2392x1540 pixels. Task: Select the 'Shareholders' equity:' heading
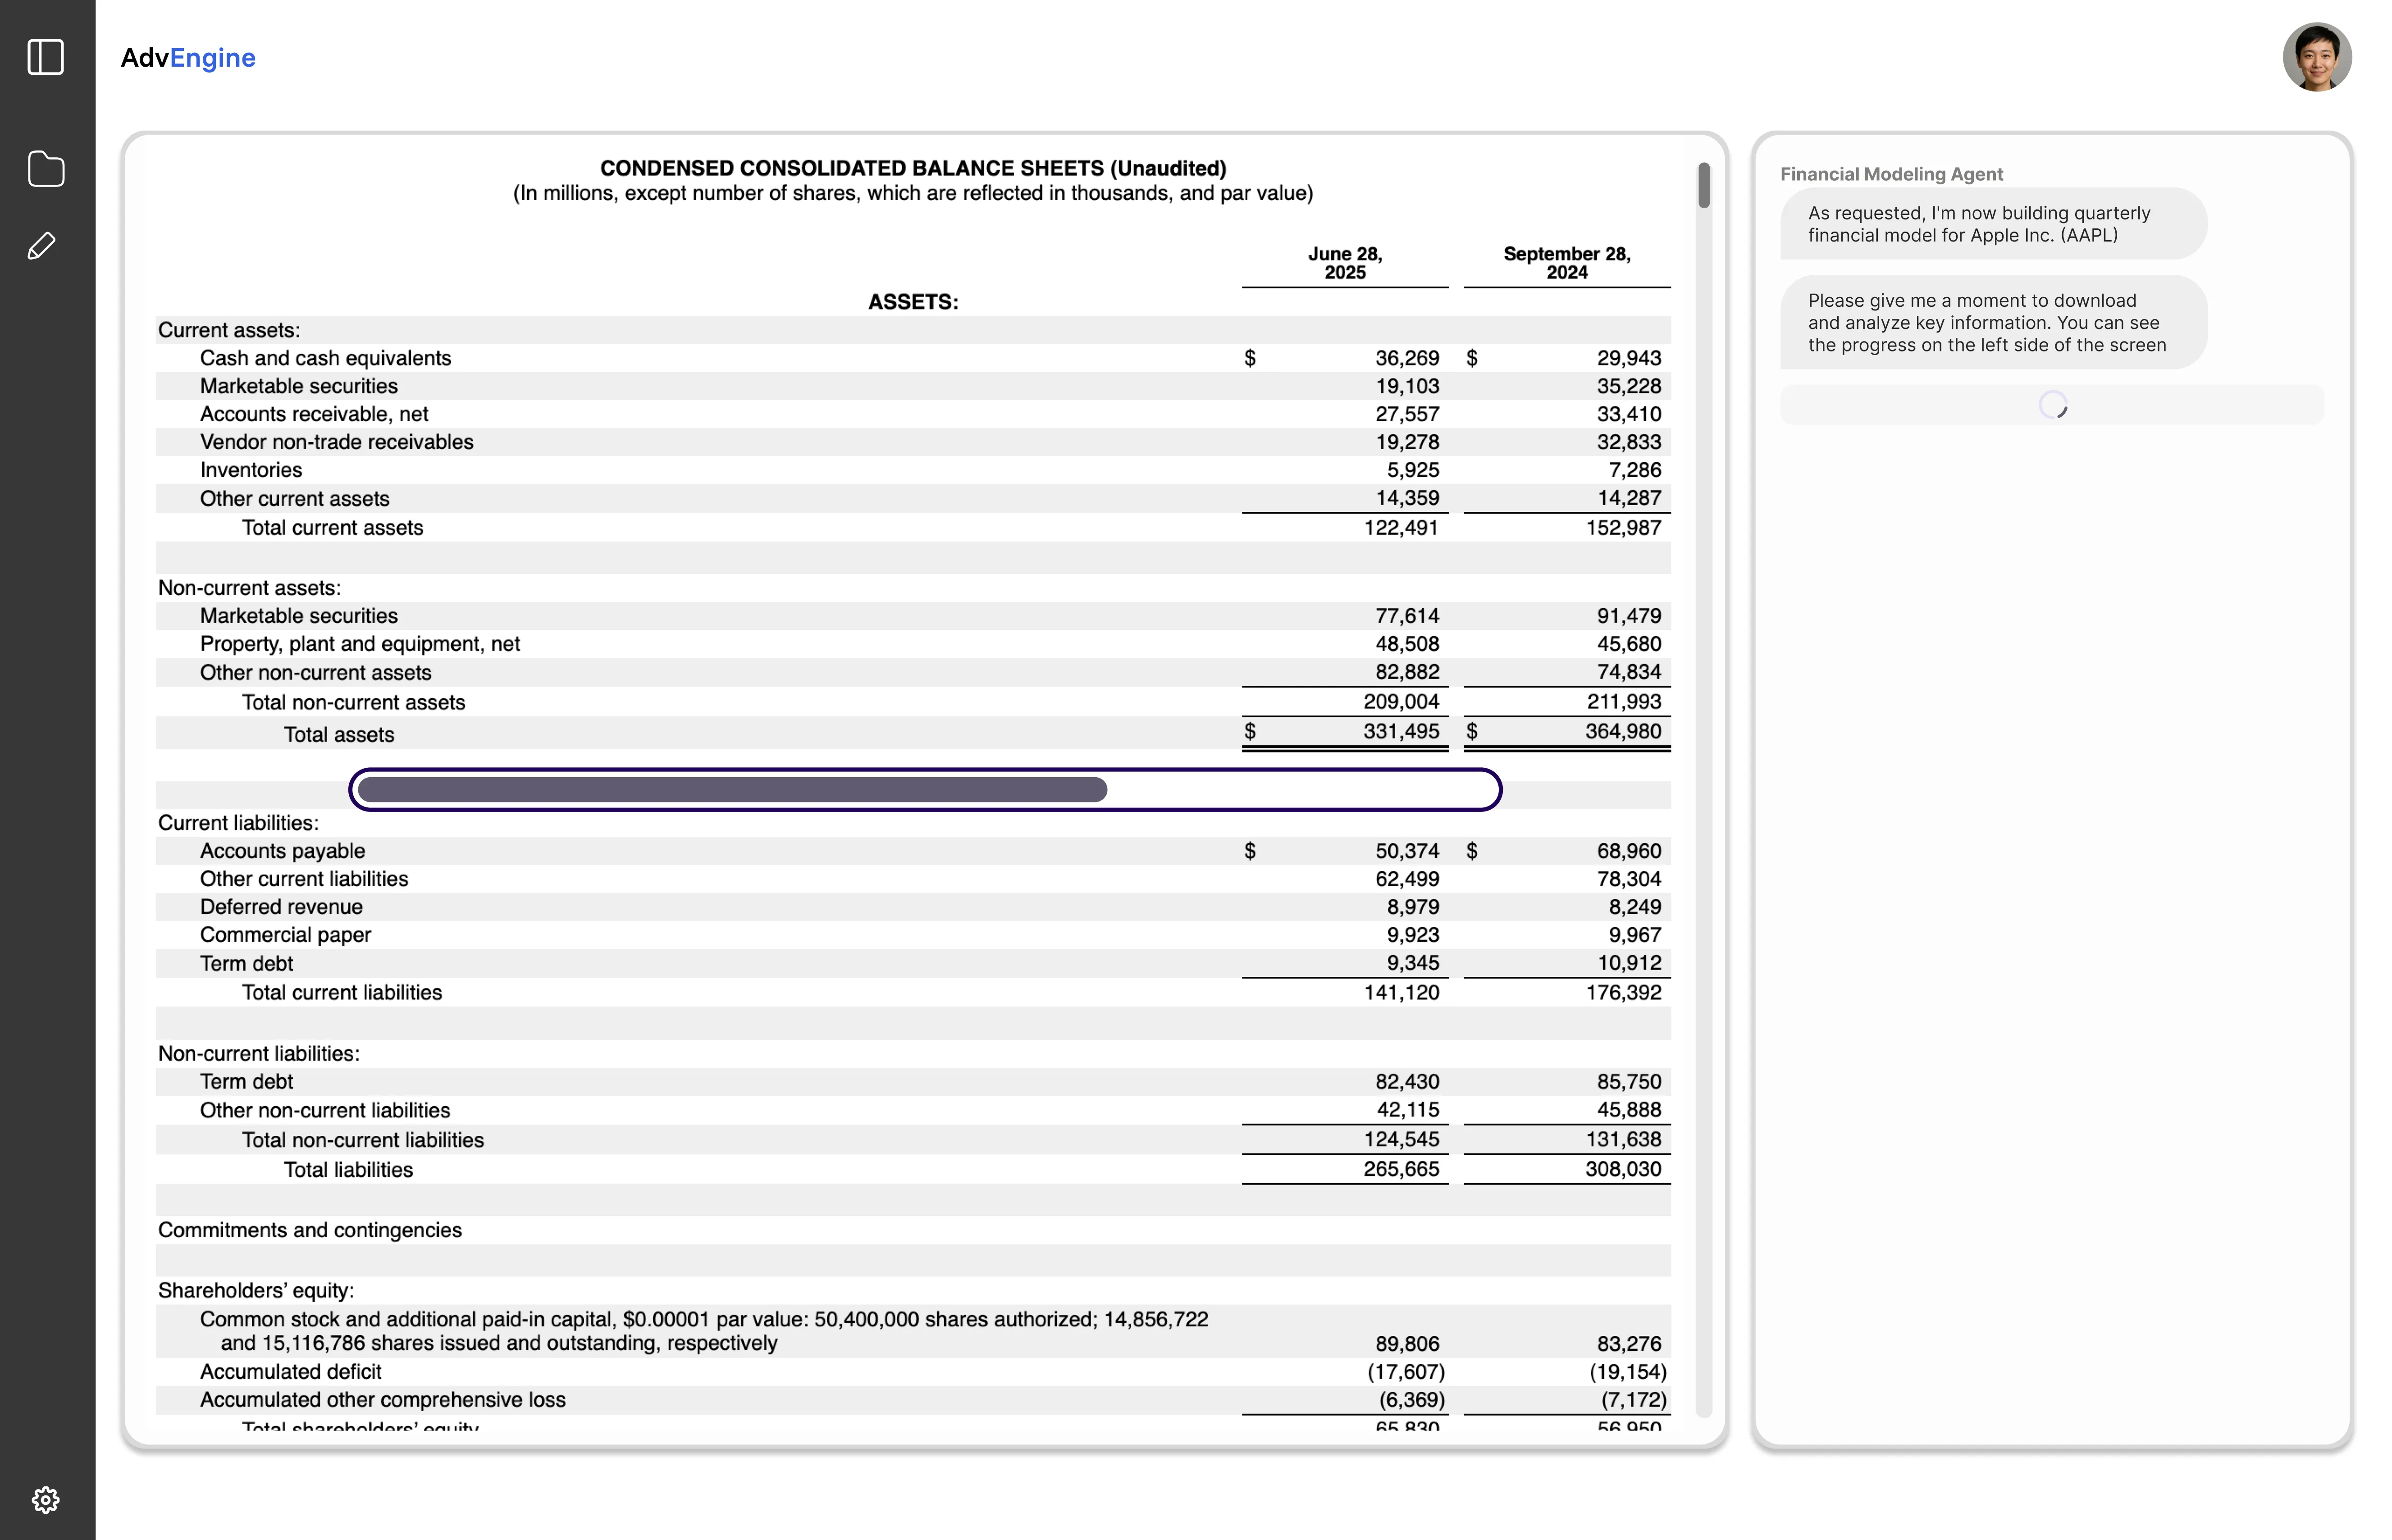(256, 1291)
